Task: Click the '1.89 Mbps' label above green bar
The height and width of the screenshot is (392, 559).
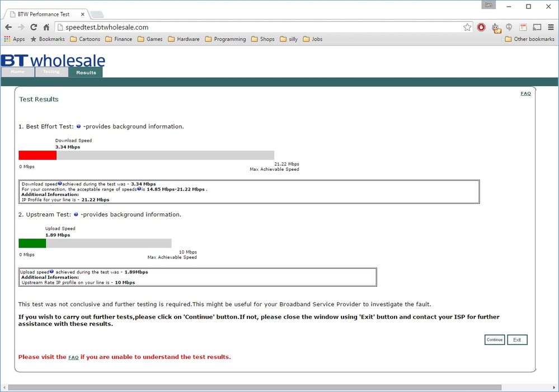Action: 58,235
